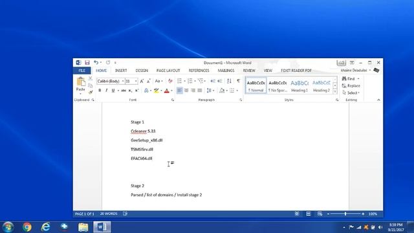This screenshot has height=233, width=414.
Task: Apply strikethrough to text
Action: 124,91
